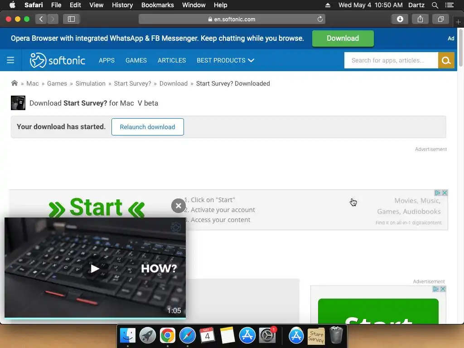464x348 pixels.
Task: Open the Bookmarks menu
Action: [x=157, y=5]
